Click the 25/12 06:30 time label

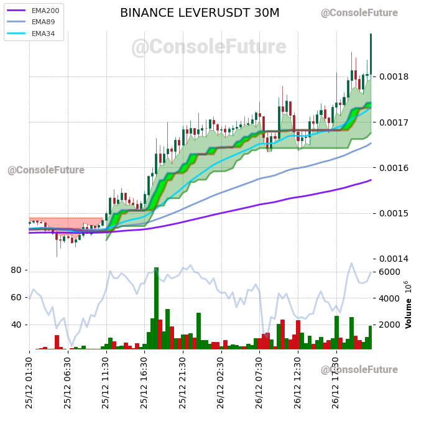pyautogui.click(x=68, y=383)
